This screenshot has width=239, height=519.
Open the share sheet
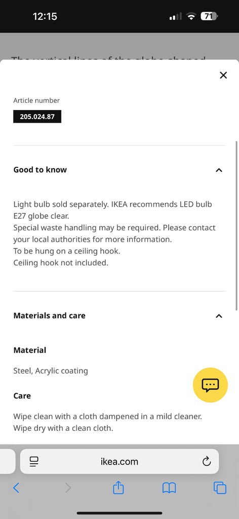click(118, 487)
